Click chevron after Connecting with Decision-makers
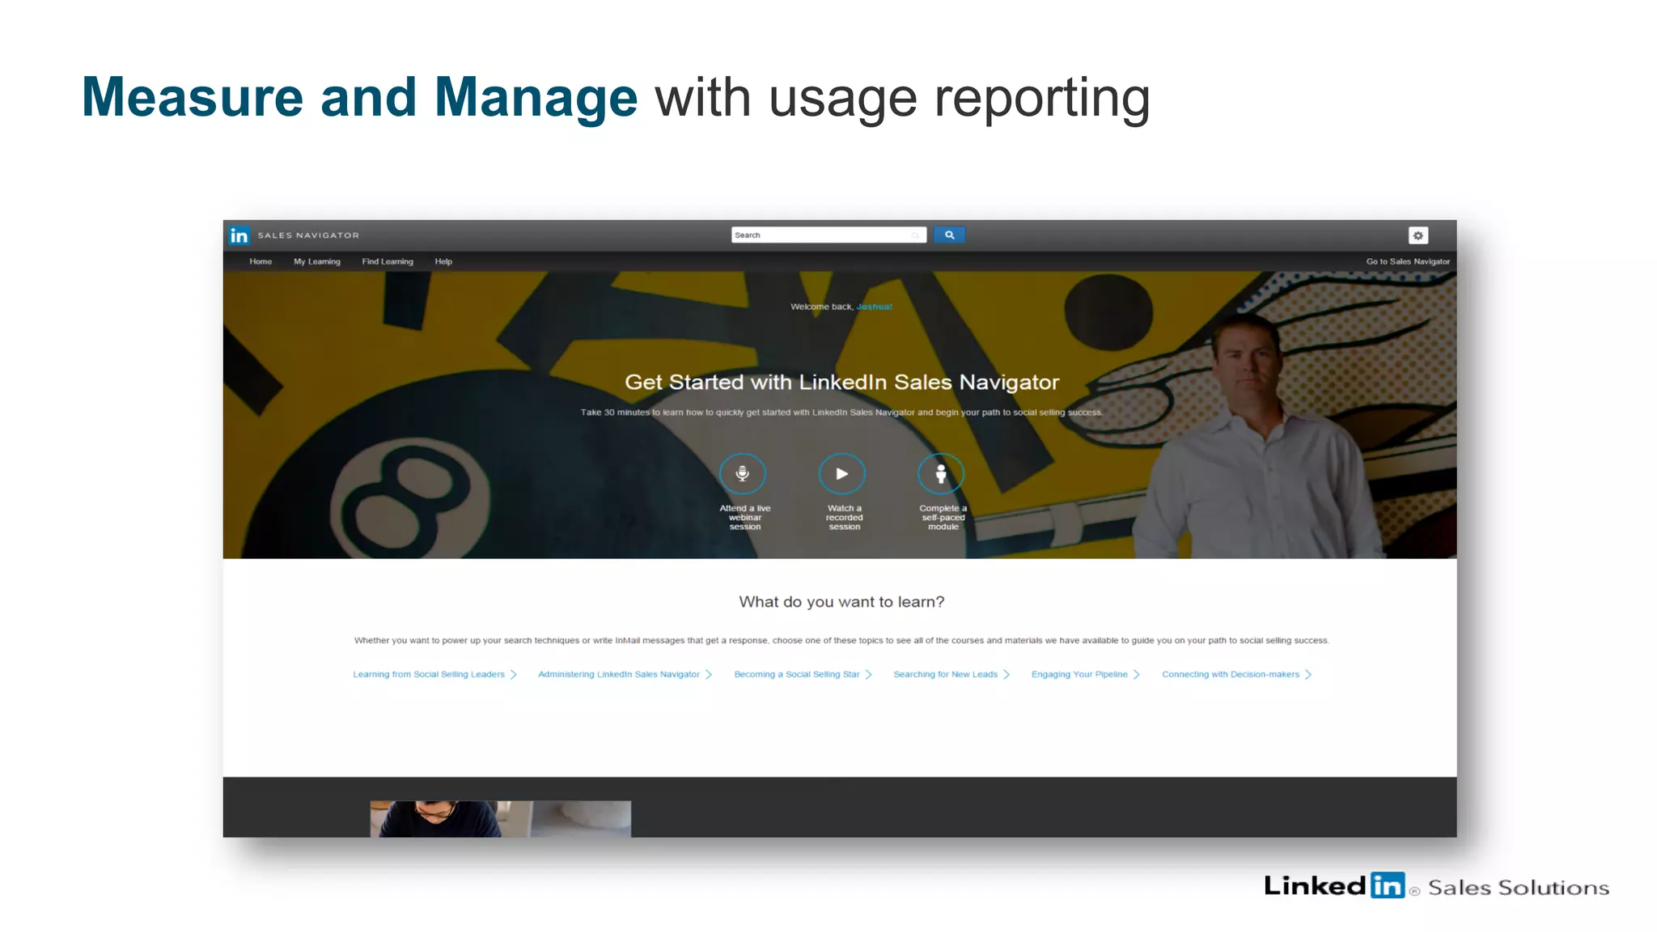The image size is (1657, 932). point(1308,674)
